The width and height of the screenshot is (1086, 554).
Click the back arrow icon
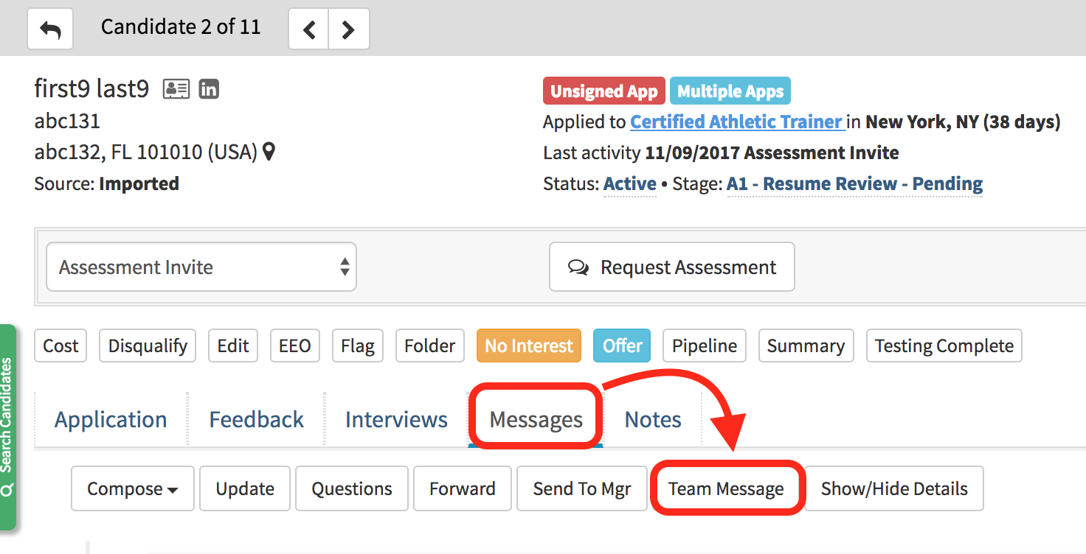[x=50, y=29]
